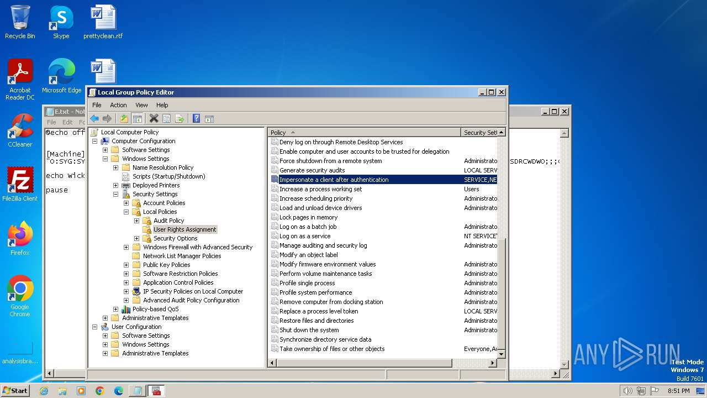Expand Windows Firewall with Advanced Security
The height and width of the screenshot is (398, 707).
coord(126,247)
